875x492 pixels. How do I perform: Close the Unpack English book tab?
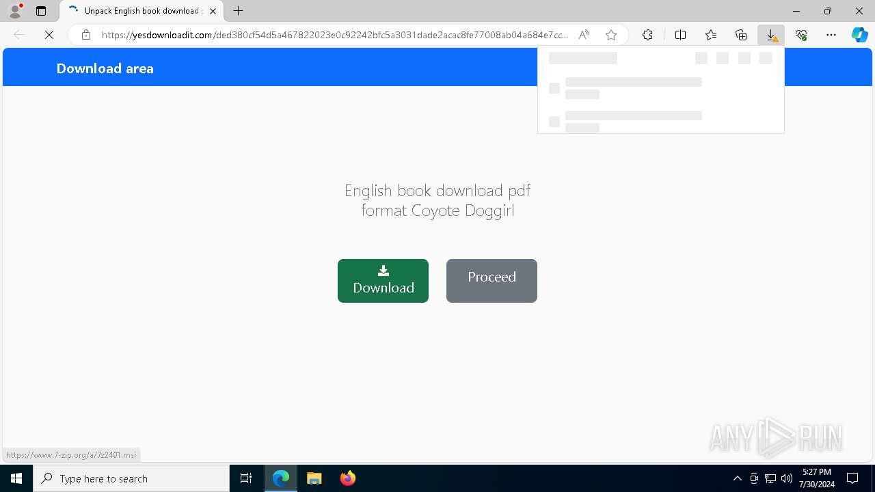pos(213,11)
